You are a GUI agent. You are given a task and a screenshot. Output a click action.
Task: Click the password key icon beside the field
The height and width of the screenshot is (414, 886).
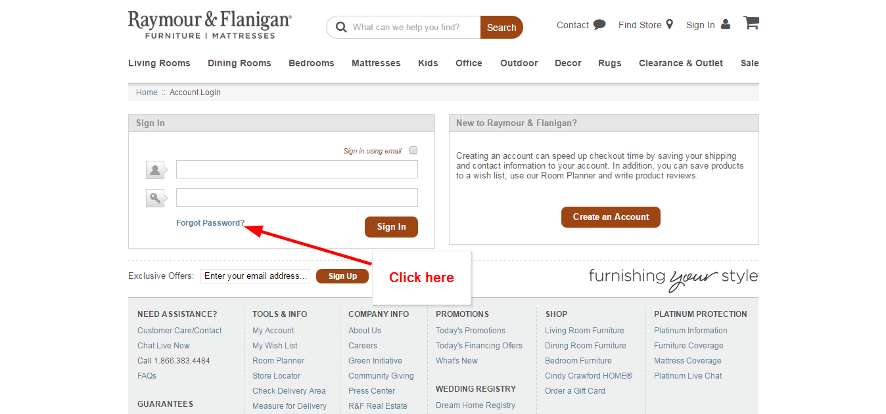[x=154, y=197]
